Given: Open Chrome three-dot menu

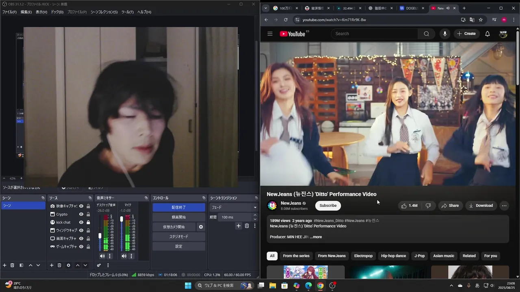Looking at the screenshot, I should coord(513,19).
